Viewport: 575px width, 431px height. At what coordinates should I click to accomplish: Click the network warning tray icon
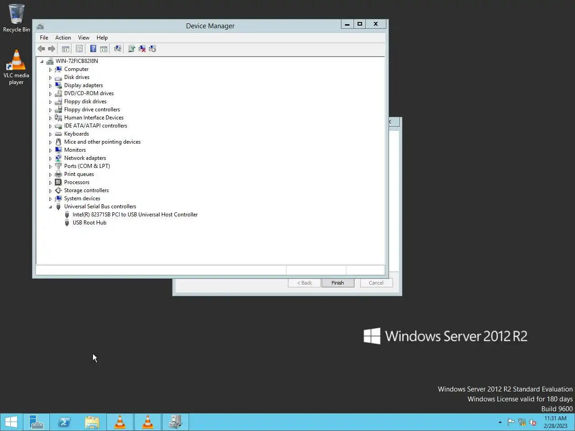pos(522,422)
